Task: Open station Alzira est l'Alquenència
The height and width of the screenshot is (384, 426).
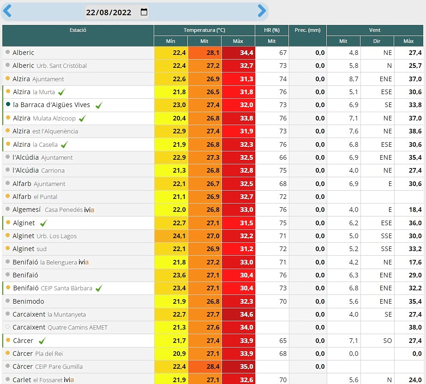Action: pyautogui.click(x=45, y=131)
